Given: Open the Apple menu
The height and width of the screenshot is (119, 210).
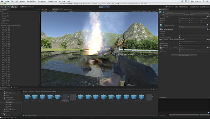Looking at the screenshot, I should [x=2, y=1].
